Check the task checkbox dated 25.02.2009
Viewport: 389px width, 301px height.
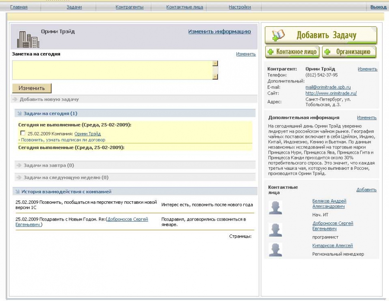tap(22, 133)
